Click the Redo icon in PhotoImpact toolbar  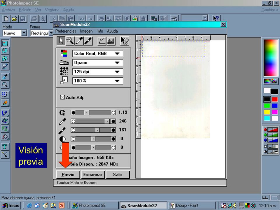(90, 19)
